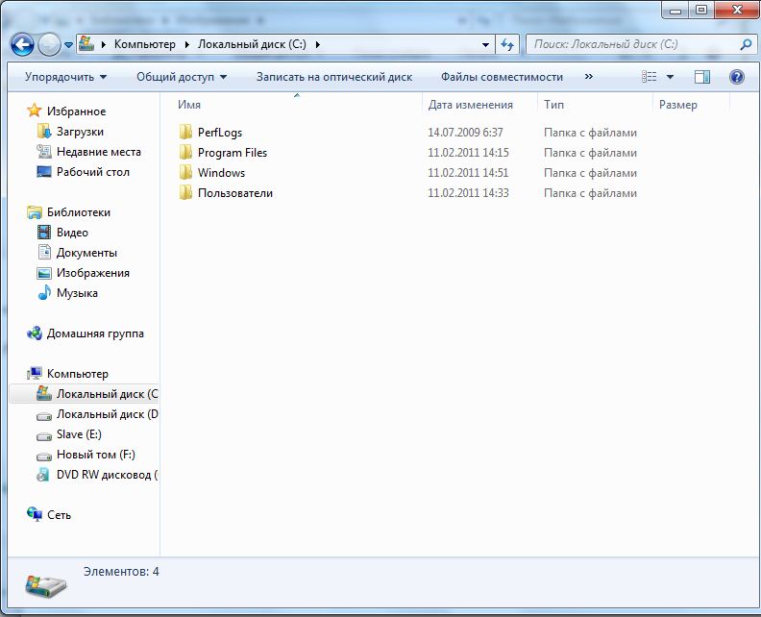The image size is (761, 617).
Task: Open the Общий доступ menu
Action: click(182, 77)
